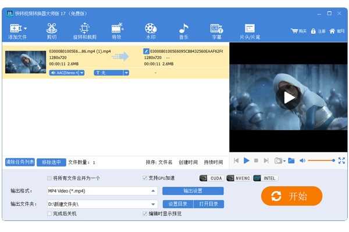This screenshot has width=349, height=232.
Task: Open the Cut tool (剪切)
Action: tap(51, 31)
